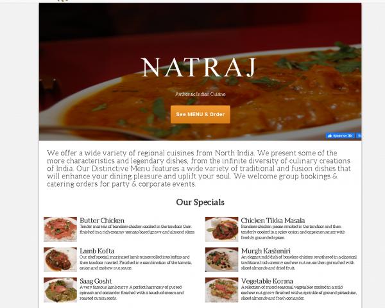Open the Murgh Kashmiri dish thumbnail
The height and width of the screenshot is (308, 385).
(222, 260)
